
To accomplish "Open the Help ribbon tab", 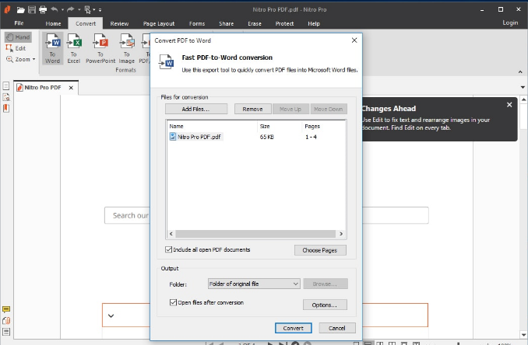I will [314, 23].
